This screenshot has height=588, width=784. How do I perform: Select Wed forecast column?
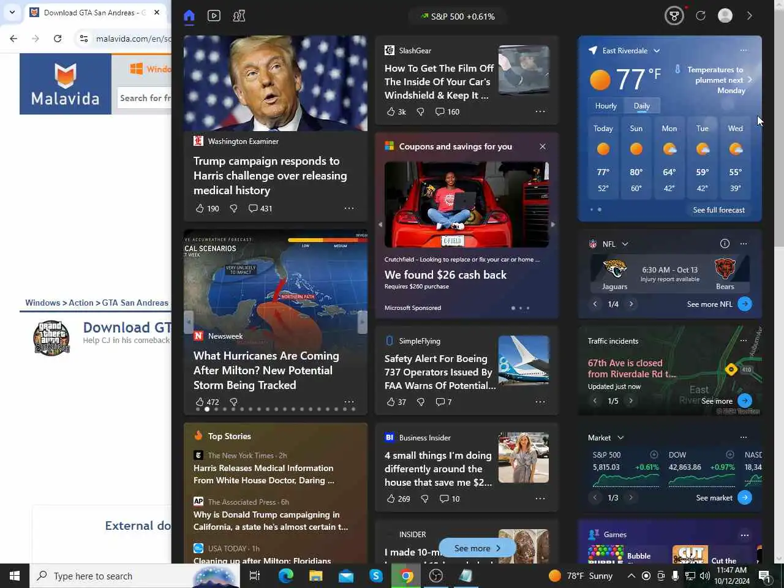[736, 159]
